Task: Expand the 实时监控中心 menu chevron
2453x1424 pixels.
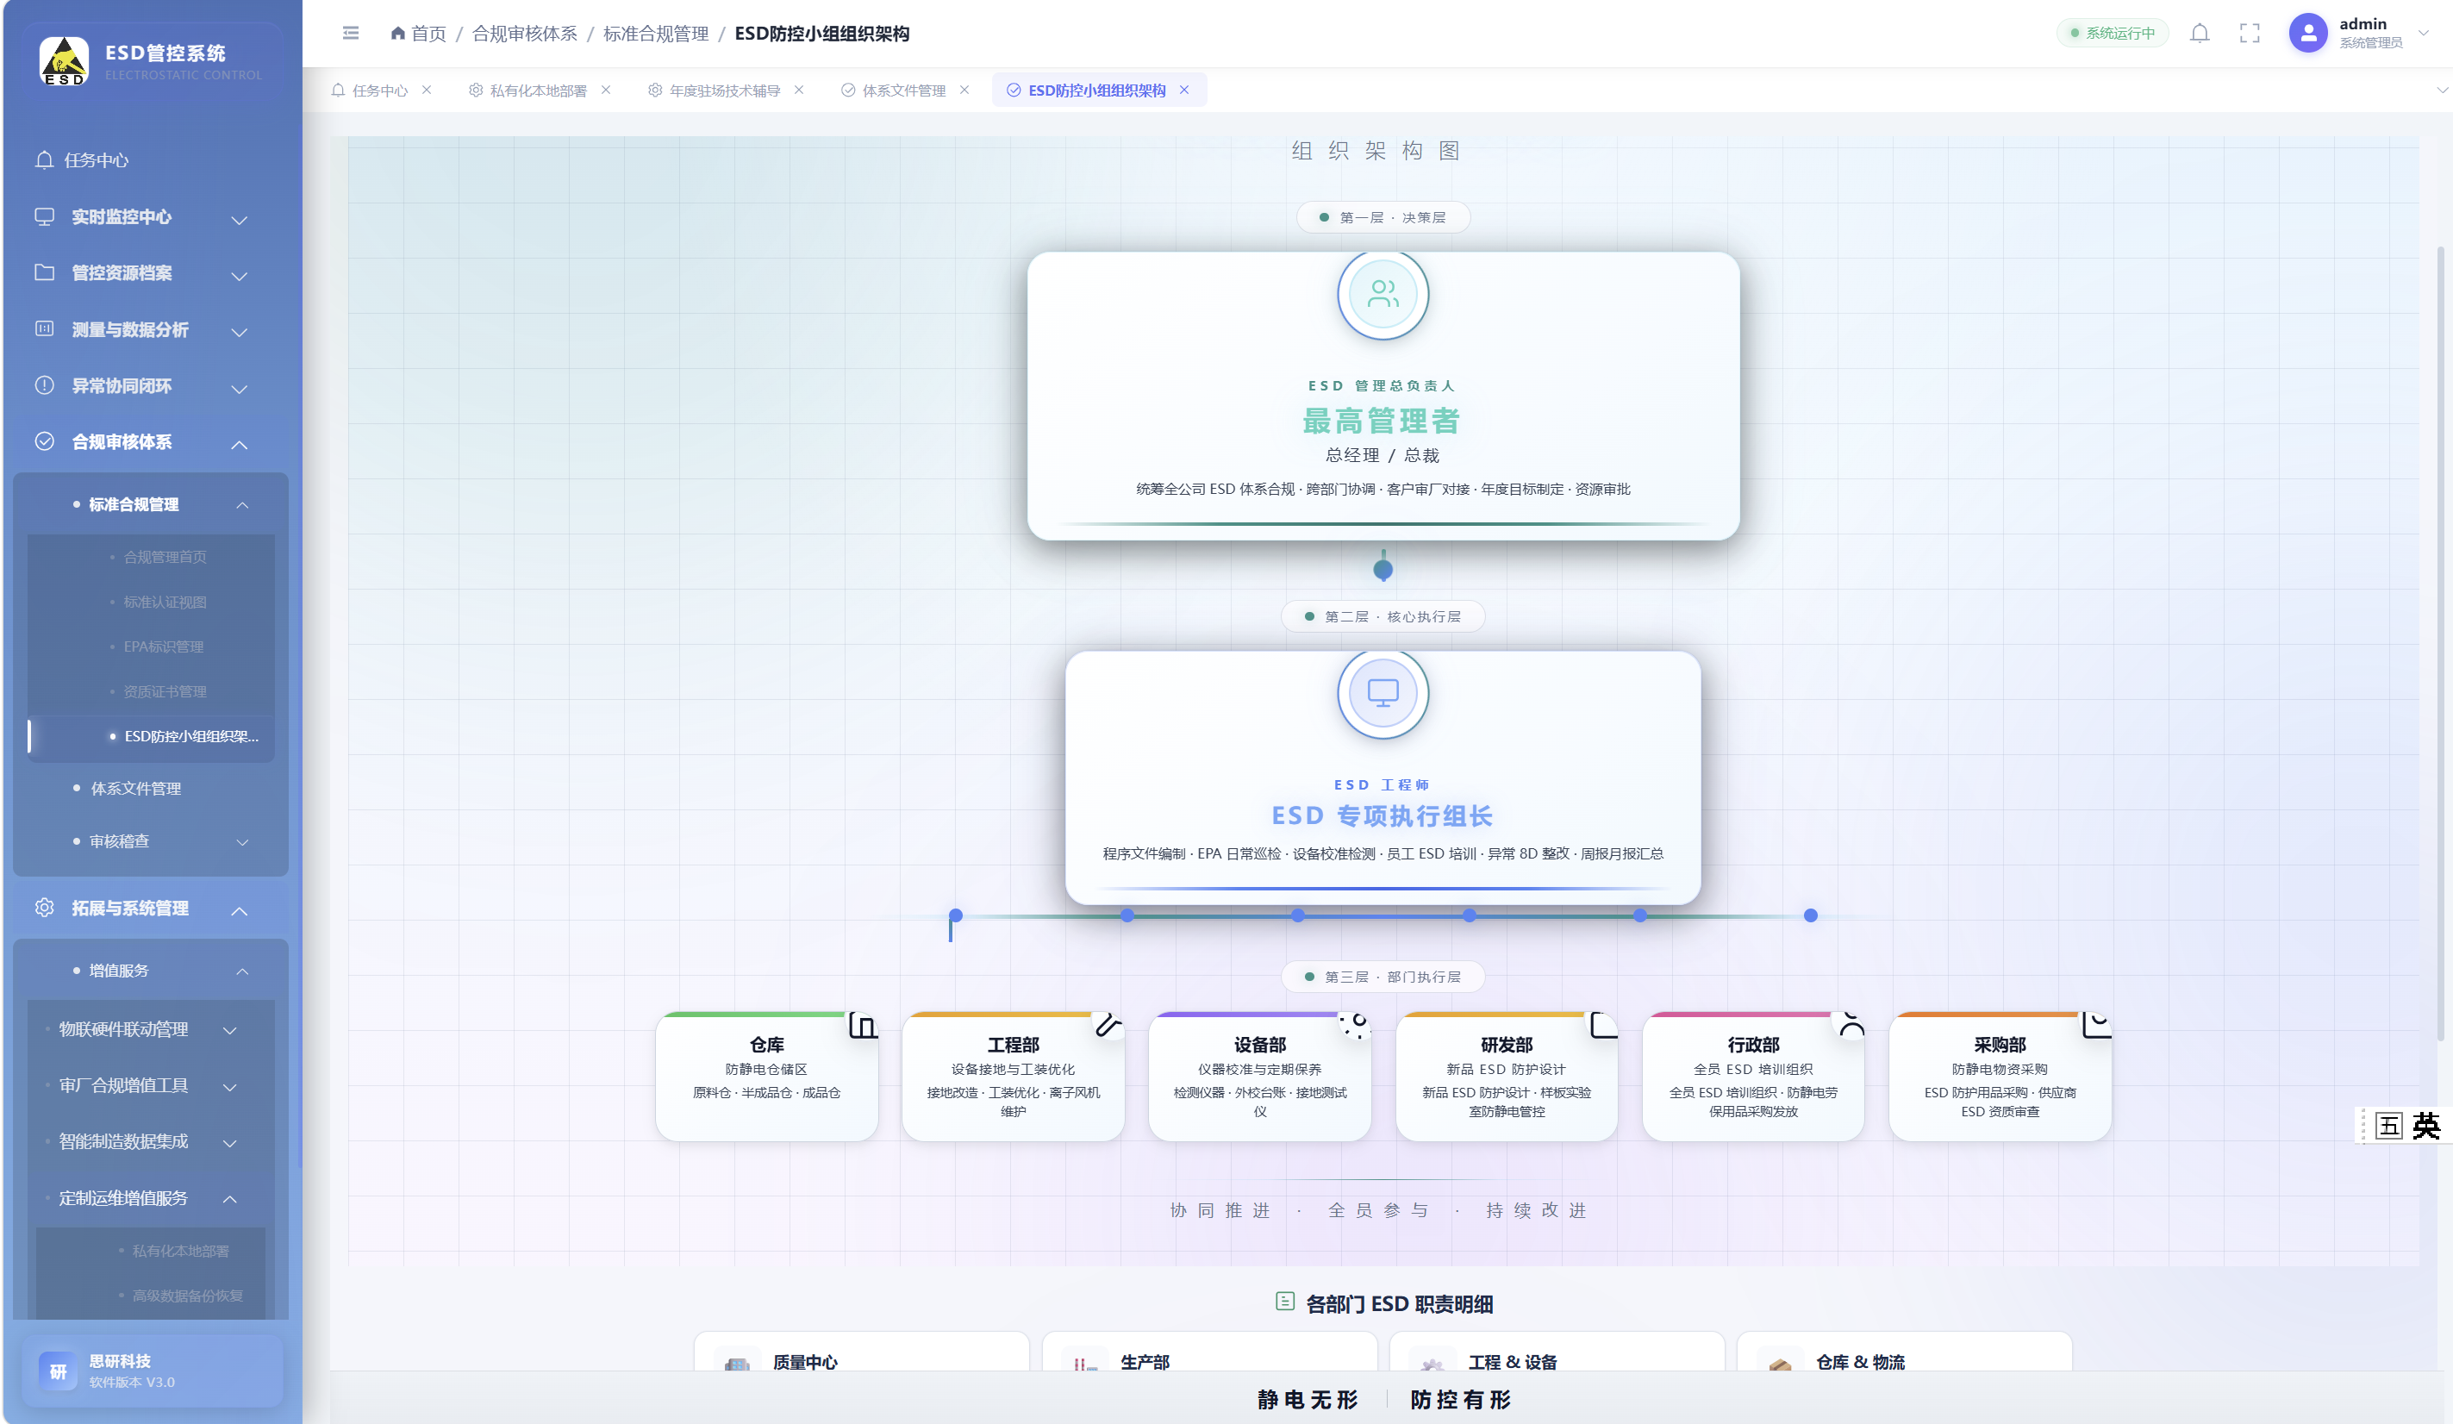Action: click(240, 220)
